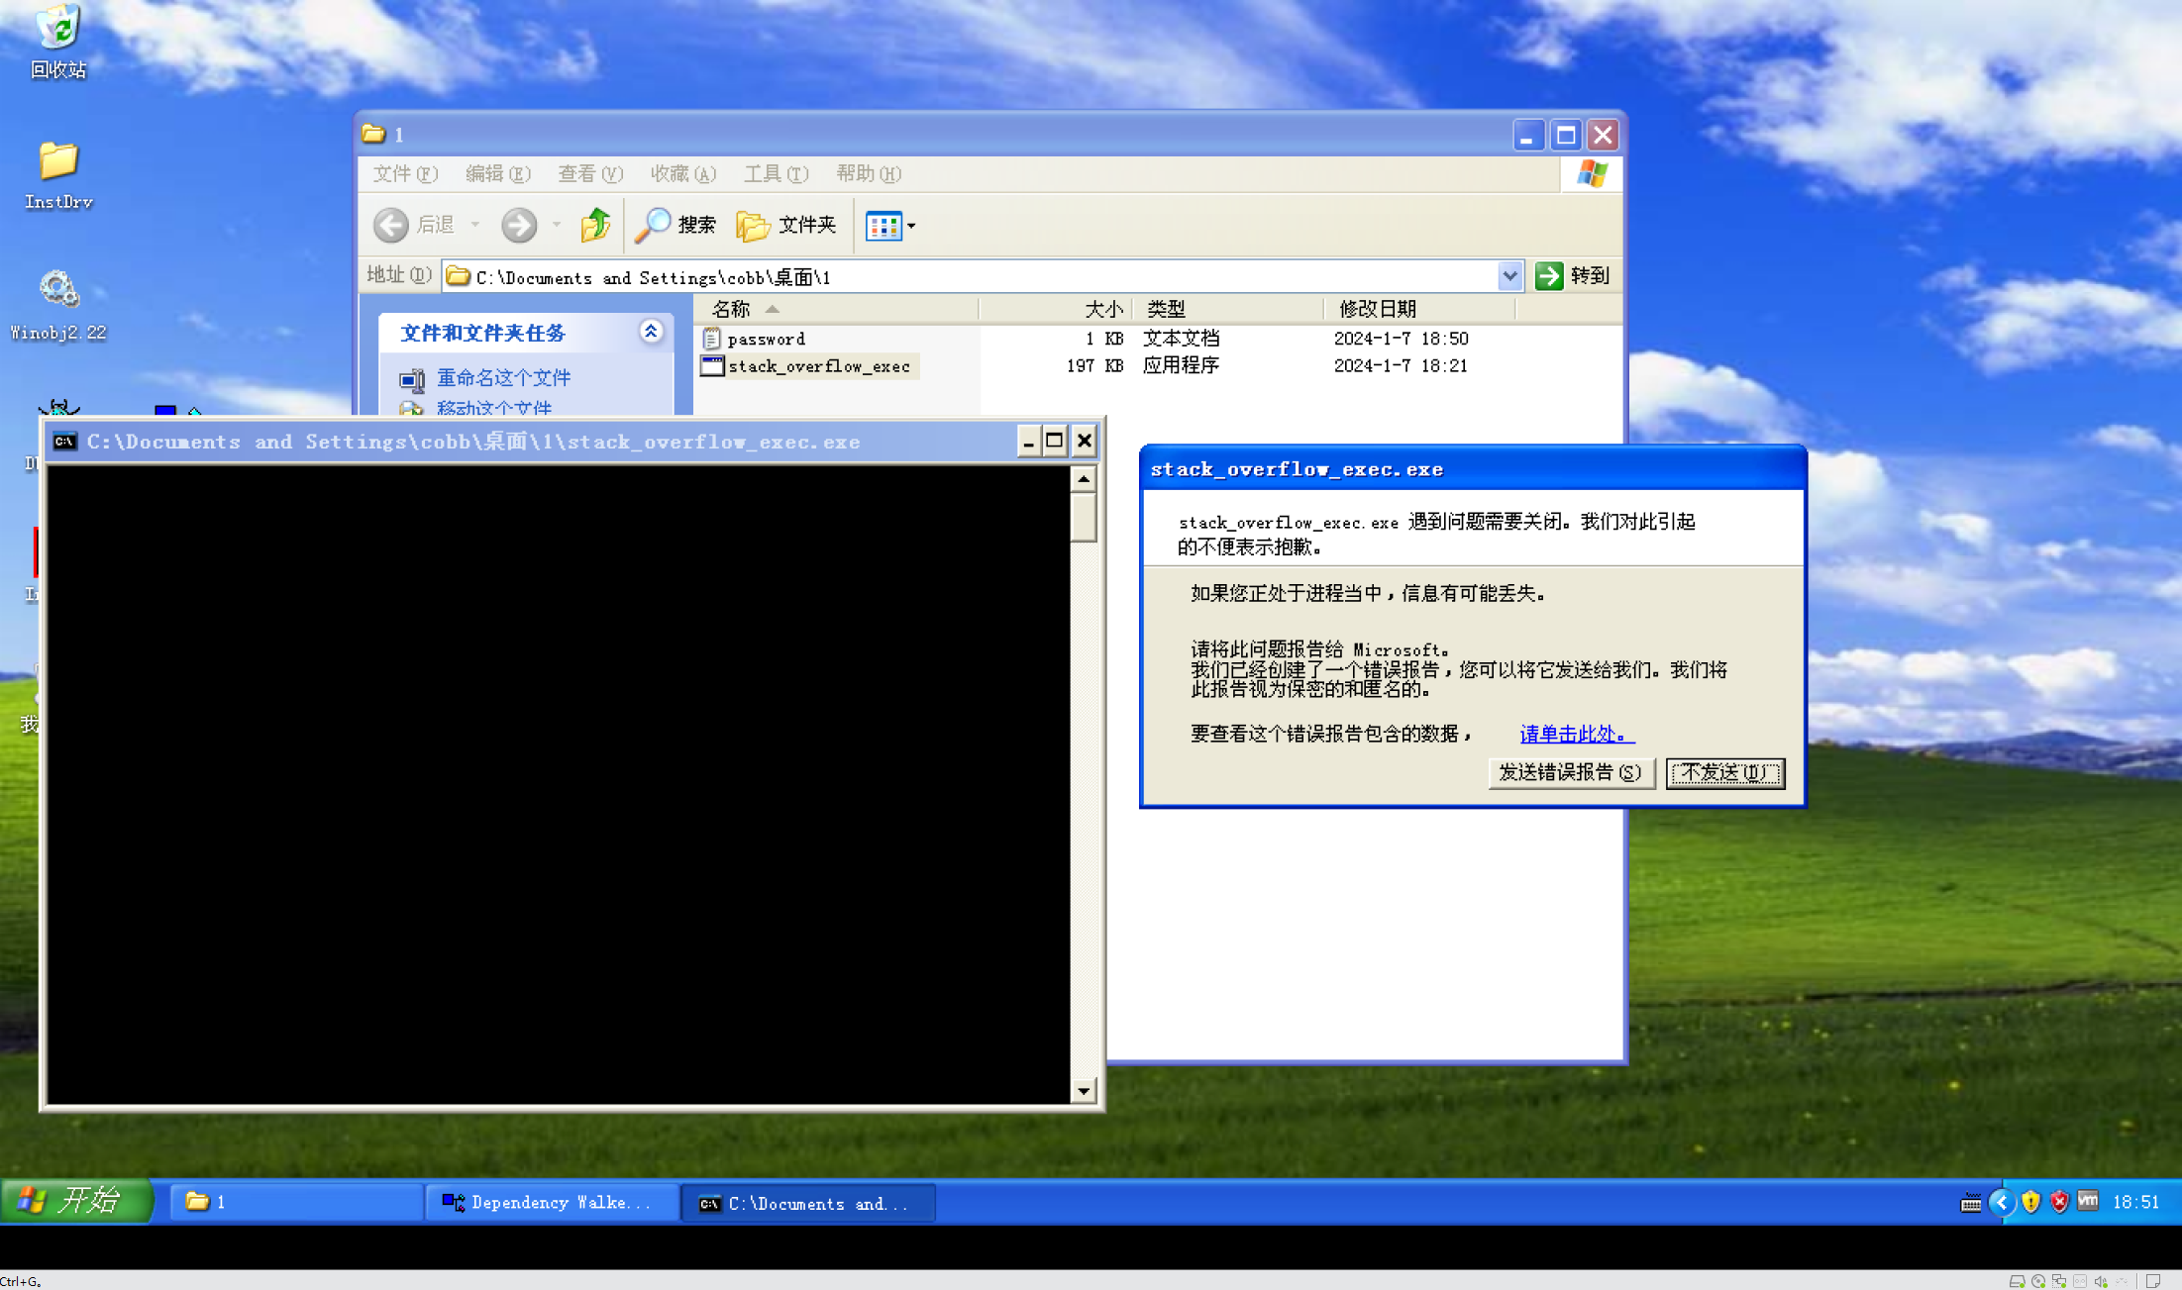Open the 回收站 recycle bin

(57, 30)
